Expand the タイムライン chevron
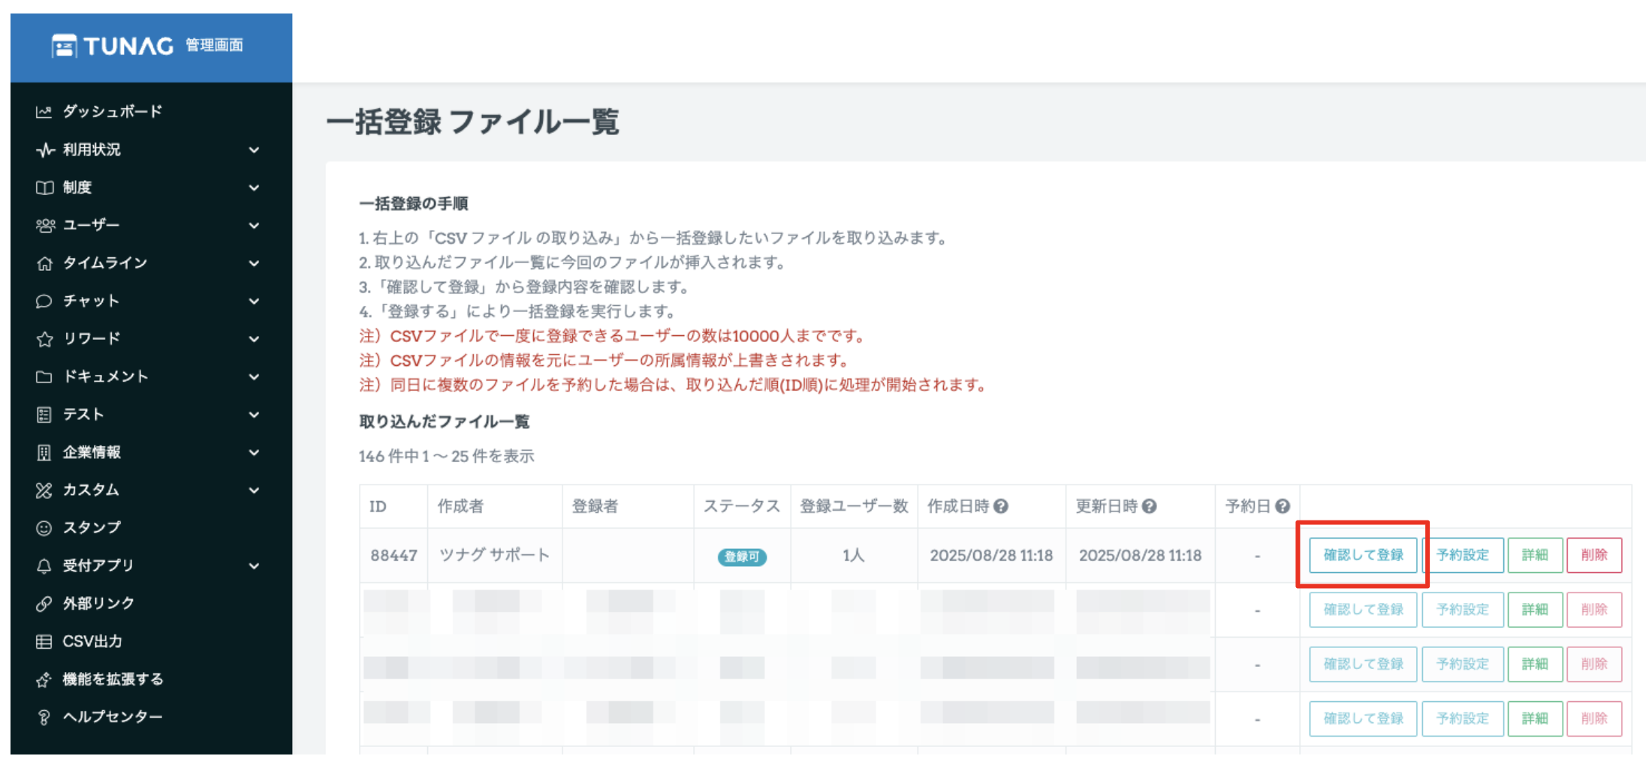Image resolution: width=1646 pixels, height=768 pixels. [254, 263]
